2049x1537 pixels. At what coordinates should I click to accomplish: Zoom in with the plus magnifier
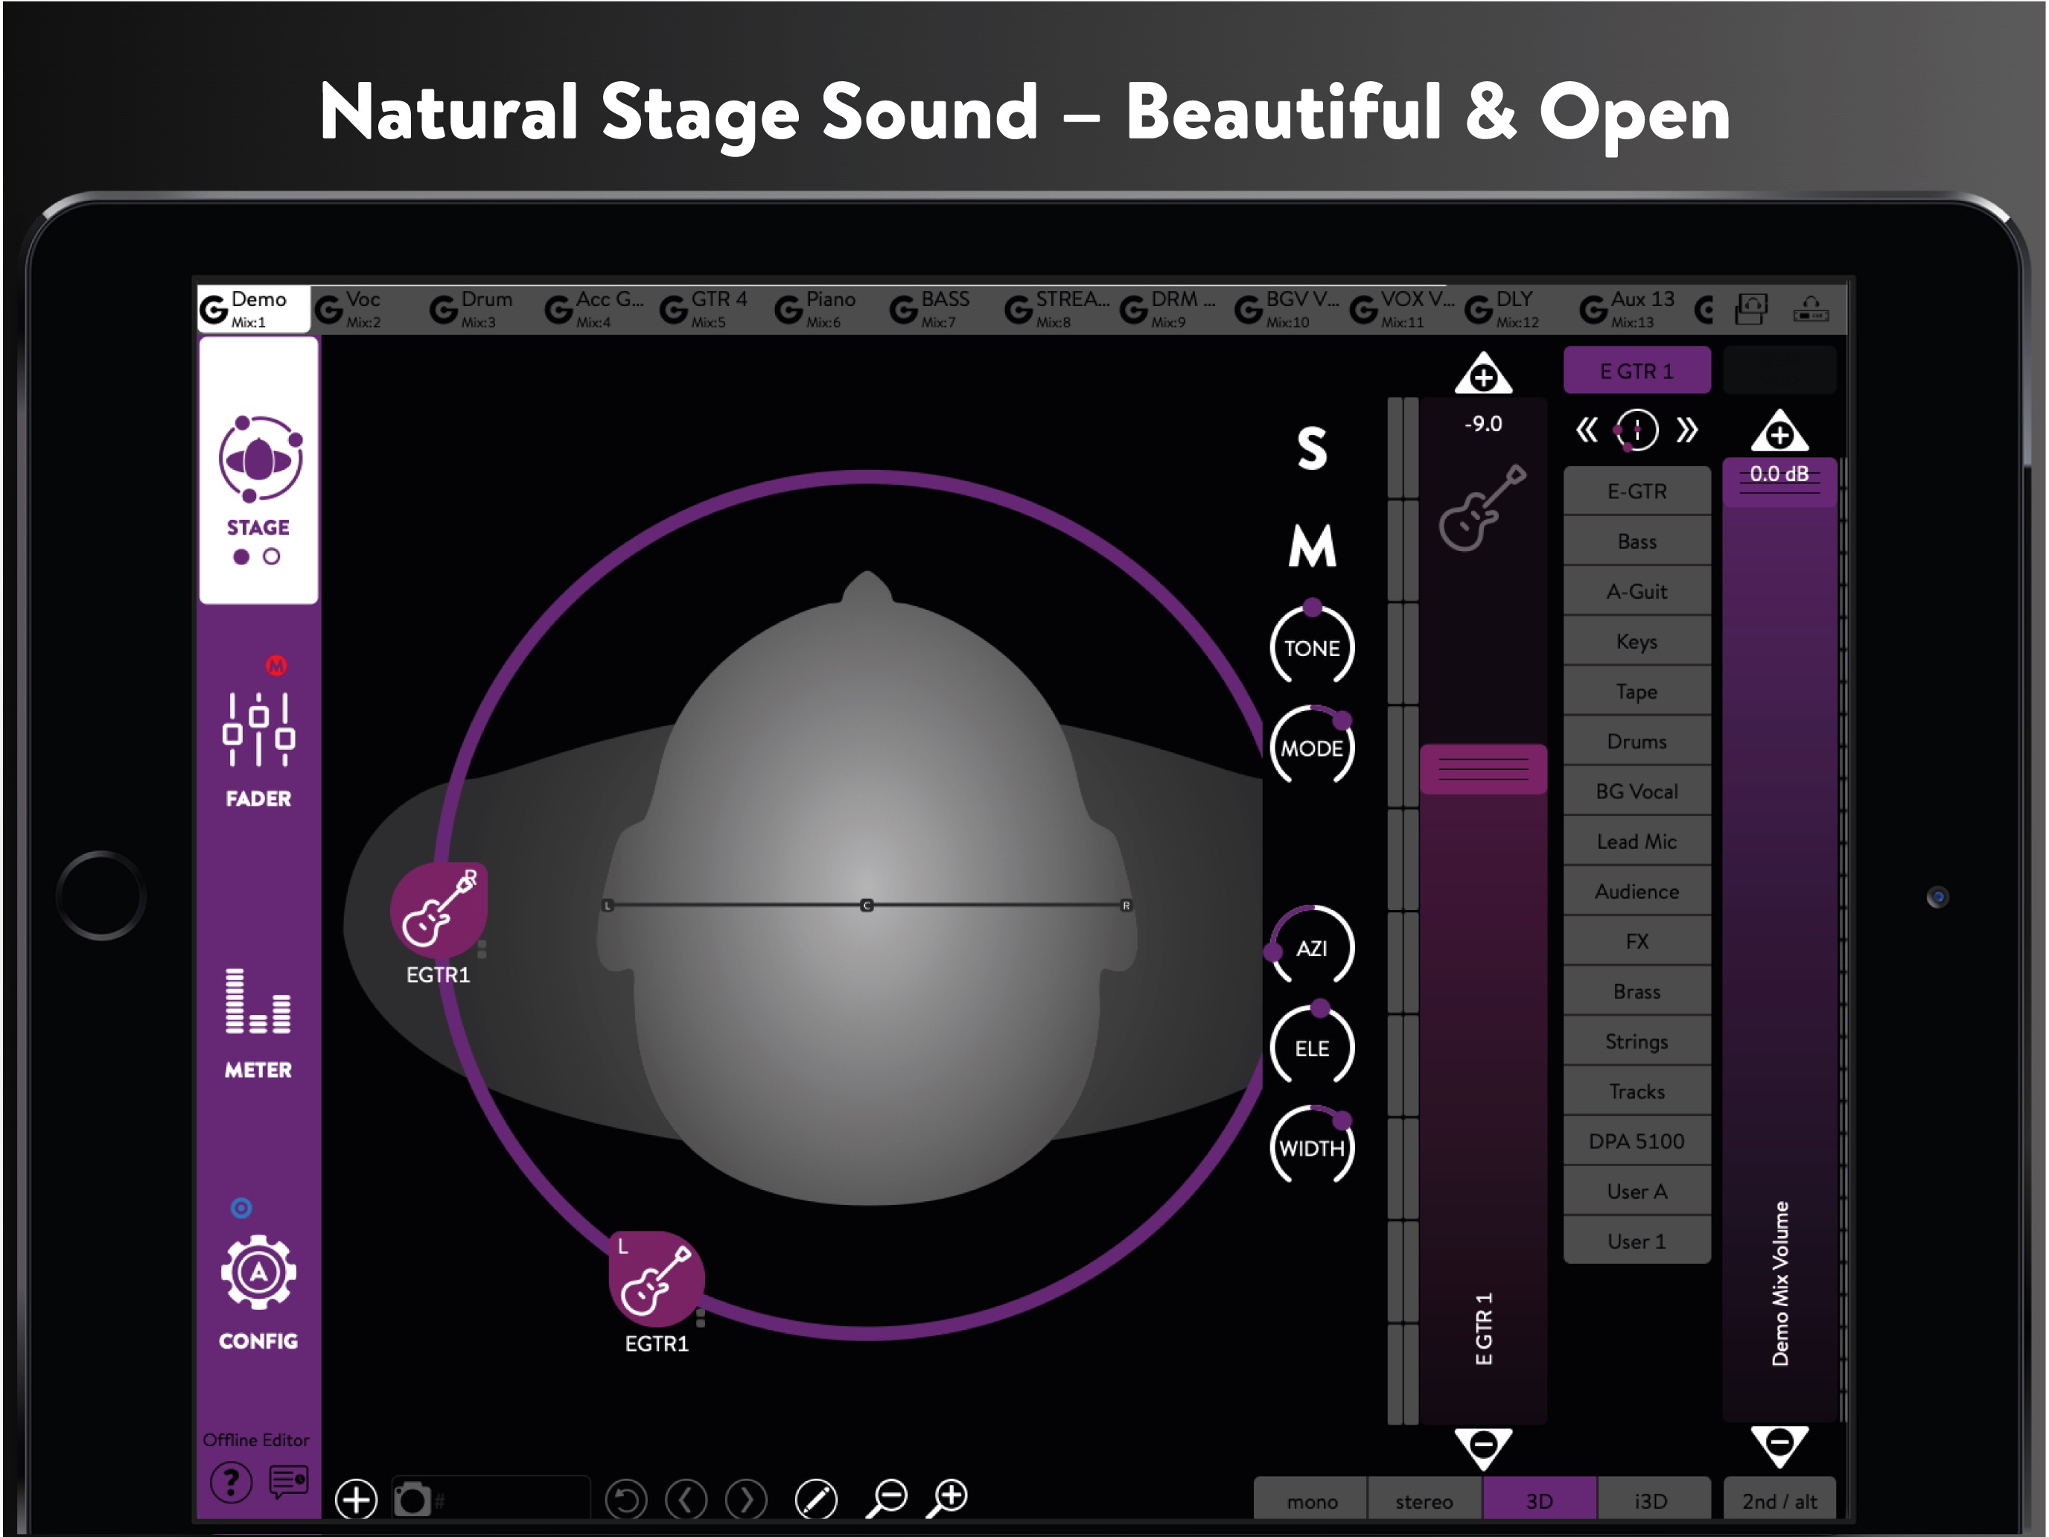pos(948,1498)
